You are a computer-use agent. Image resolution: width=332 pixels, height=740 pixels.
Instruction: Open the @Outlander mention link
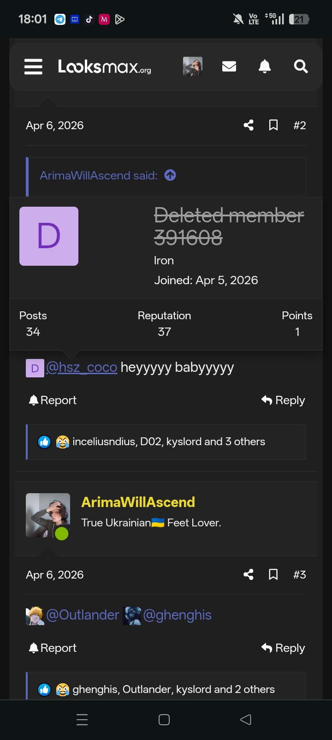click(x=83, y=615)
